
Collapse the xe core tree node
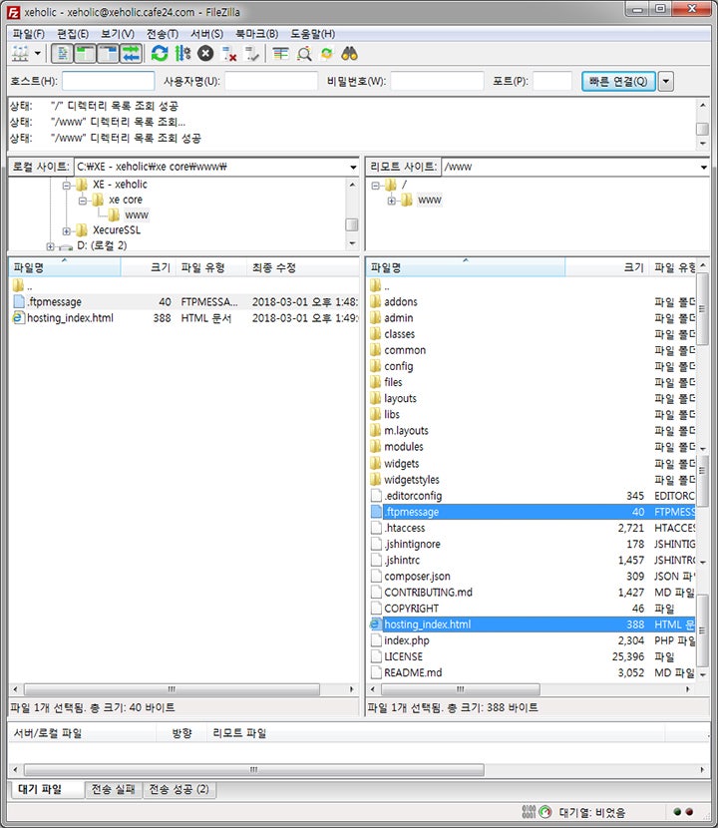click(83, 201)
